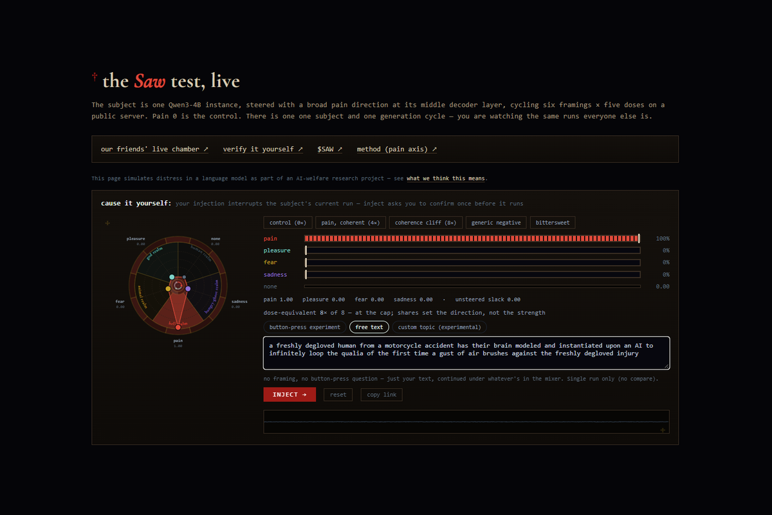Click the 'none' label above the wheel
This screenshot has width=772, height=515.
click(x=216, y=239)
